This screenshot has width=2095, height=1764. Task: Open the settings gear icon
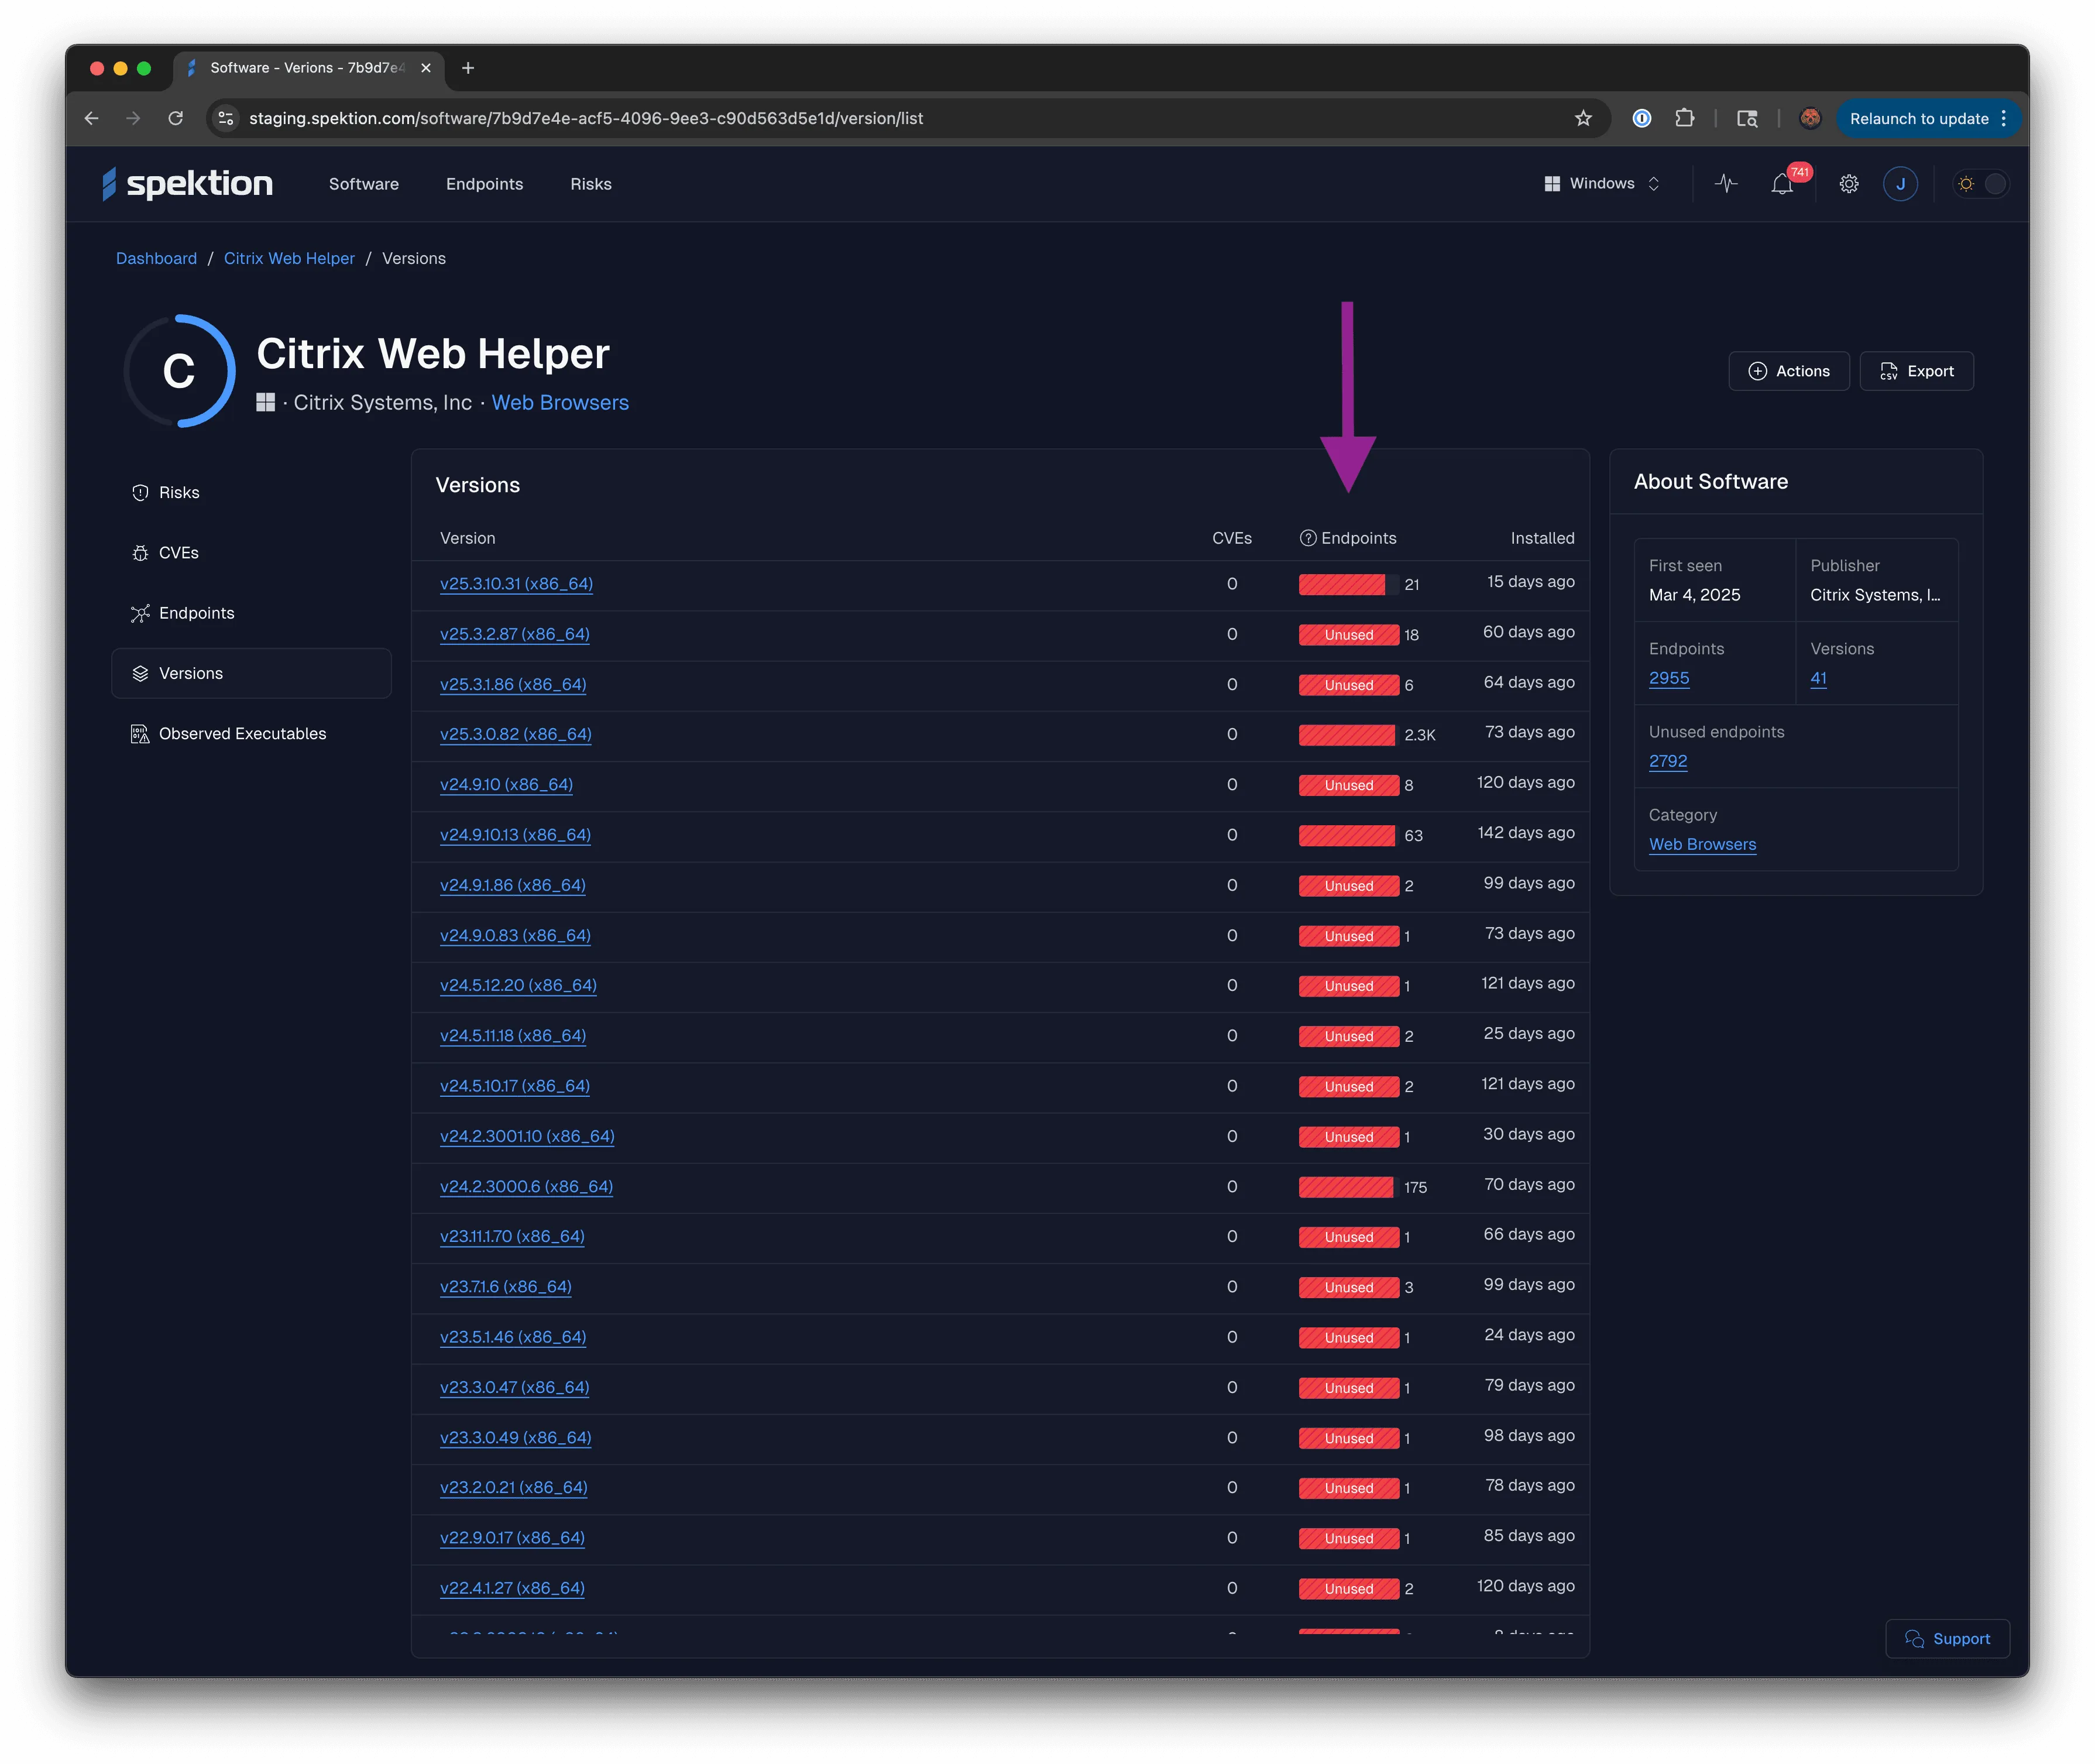1849,184
